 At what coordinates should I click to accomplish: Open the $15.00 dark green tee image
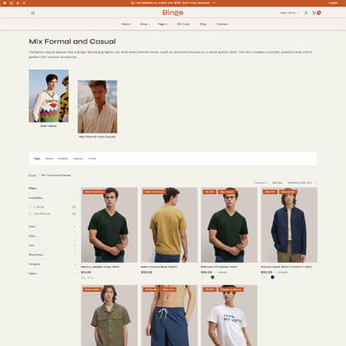(110, 225)
